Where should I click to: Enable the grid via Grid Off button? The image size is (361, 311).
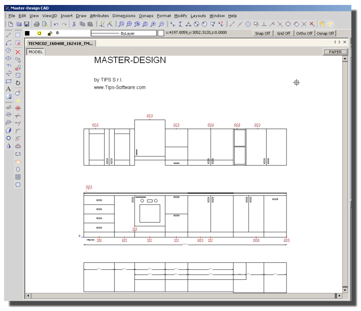coord(283,33)
